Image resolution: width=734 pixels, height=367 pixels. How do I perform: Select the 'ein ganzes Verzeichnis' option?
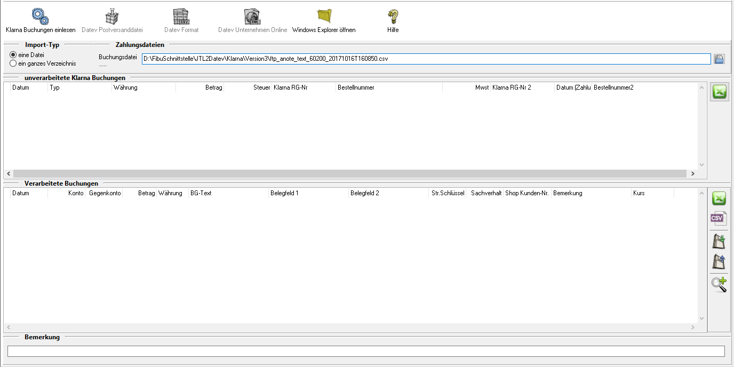pos(13,63)
